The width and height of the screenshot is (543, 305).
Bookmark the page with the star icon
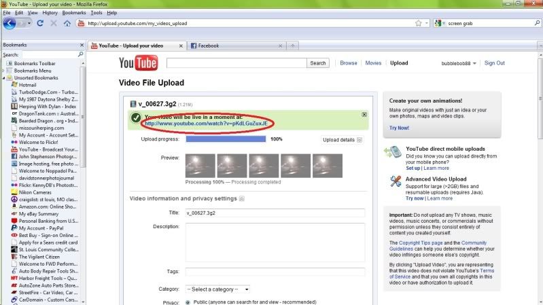(418, 23)
